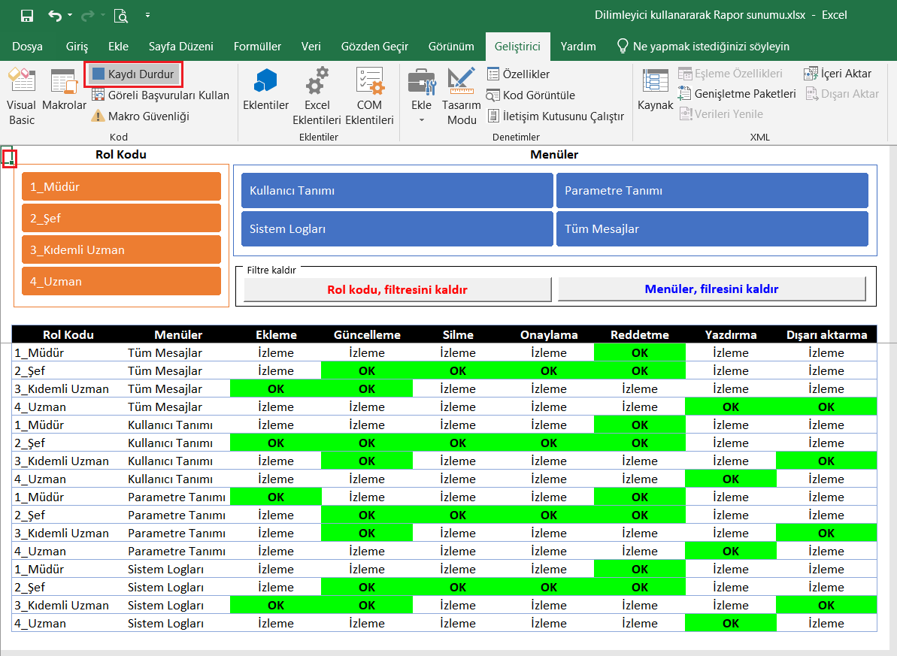Screen dimensions: 897x656
Task: Open Genişletme Paketleri
Action: pyautogui.click(x=738, y=94)
